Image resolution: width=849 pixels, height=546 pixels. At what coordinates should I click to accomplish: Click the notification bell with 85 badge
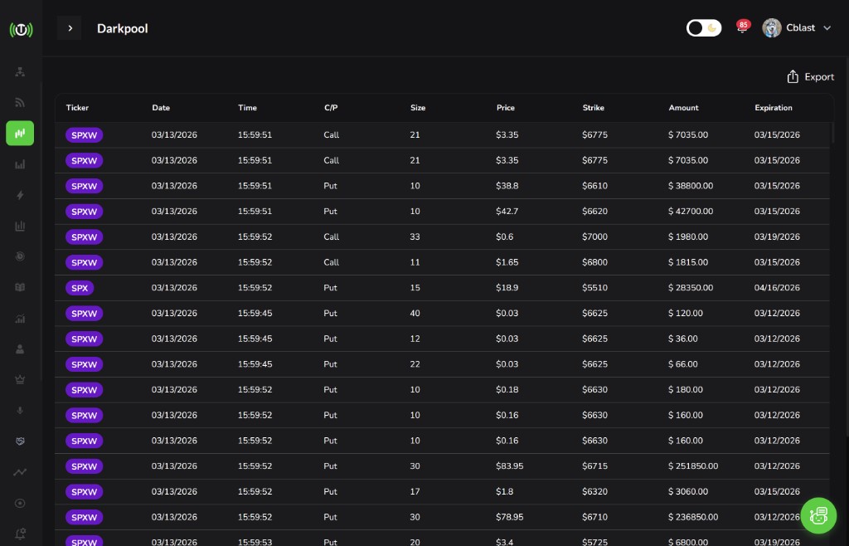[x=741, y=28]
